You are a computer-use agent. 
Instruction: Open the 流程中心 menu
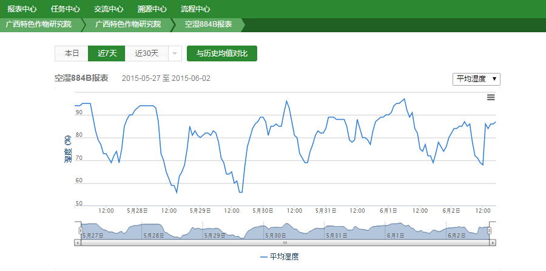(195, 9)
